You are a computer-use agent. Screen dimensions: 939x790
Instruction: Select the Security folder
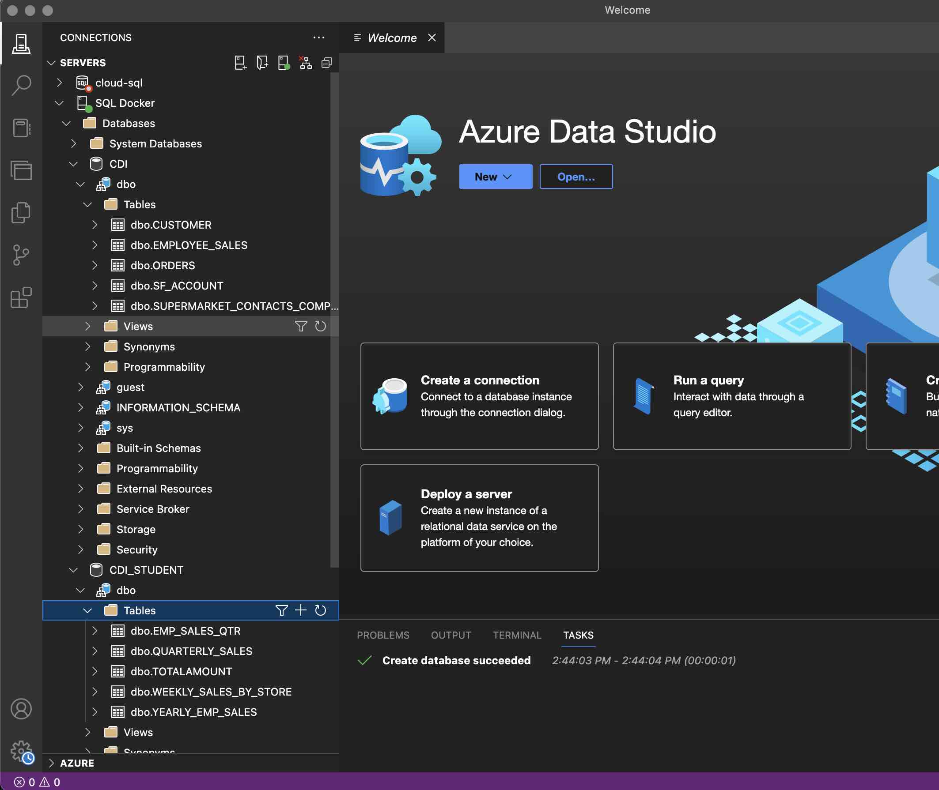coord(137,549)
